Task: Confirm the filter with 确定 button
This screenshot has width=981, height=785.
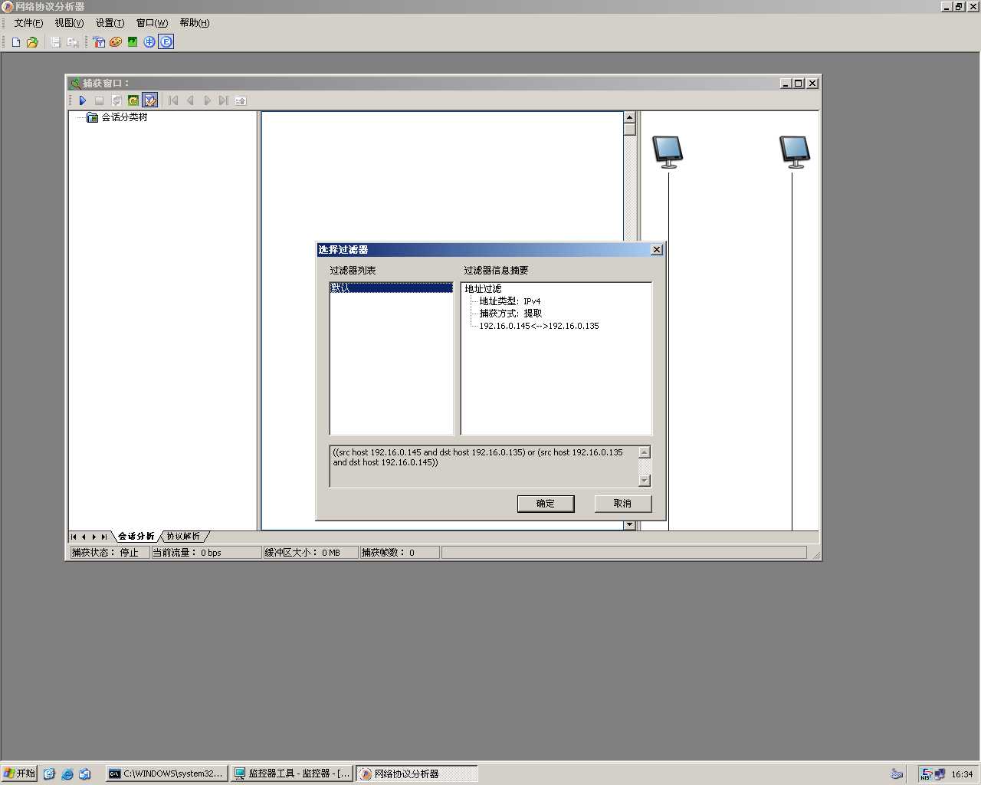Action: point(546,504)
